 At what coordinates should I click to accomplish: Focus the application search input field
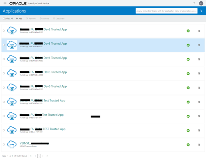point(166,11)
